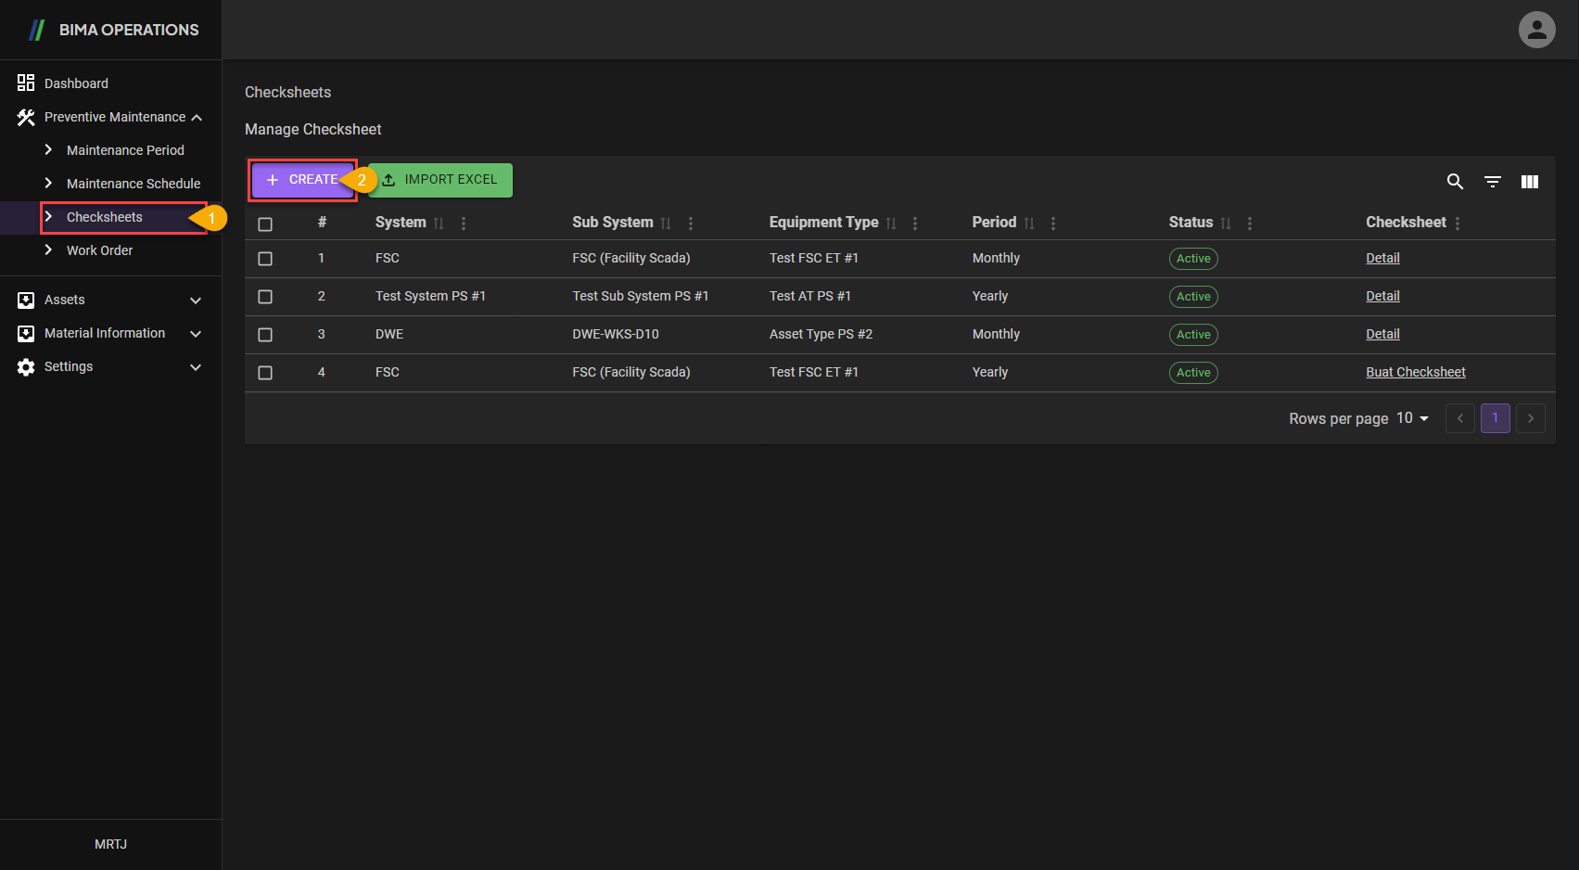
Task: Select the DWE row checkbox
Action: click(x=265, y=335)
